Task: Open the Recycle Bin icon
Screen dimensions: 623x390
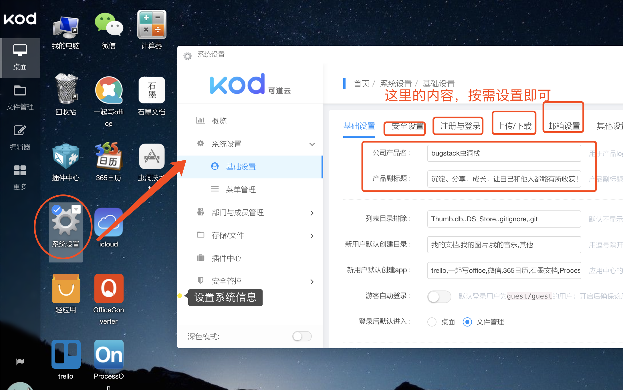Action: (x=66, y=89)
